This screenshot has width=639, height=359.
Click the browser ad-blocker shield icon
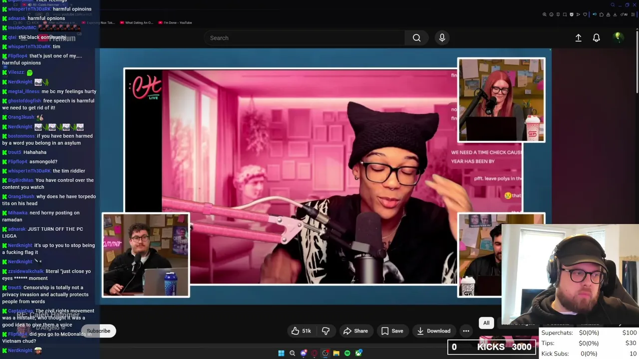[x=572, y=14]
